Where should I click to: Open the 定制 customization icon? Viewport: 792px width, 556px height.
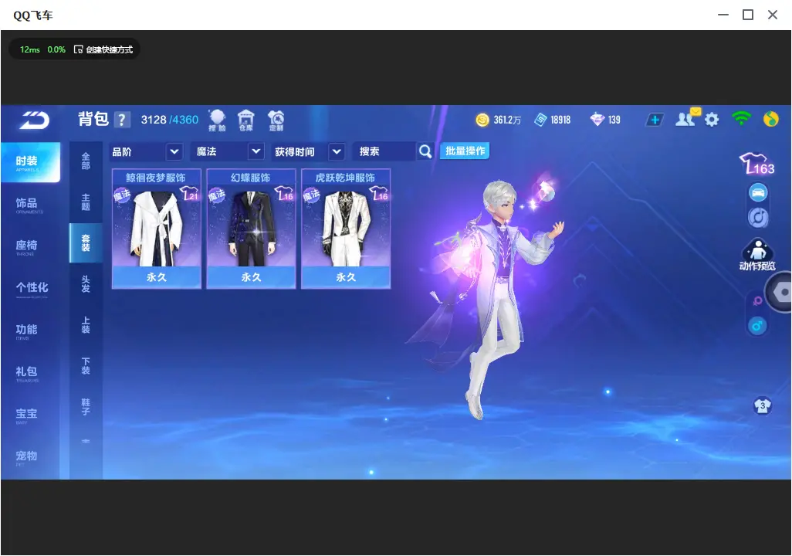[x=276, y=120]
